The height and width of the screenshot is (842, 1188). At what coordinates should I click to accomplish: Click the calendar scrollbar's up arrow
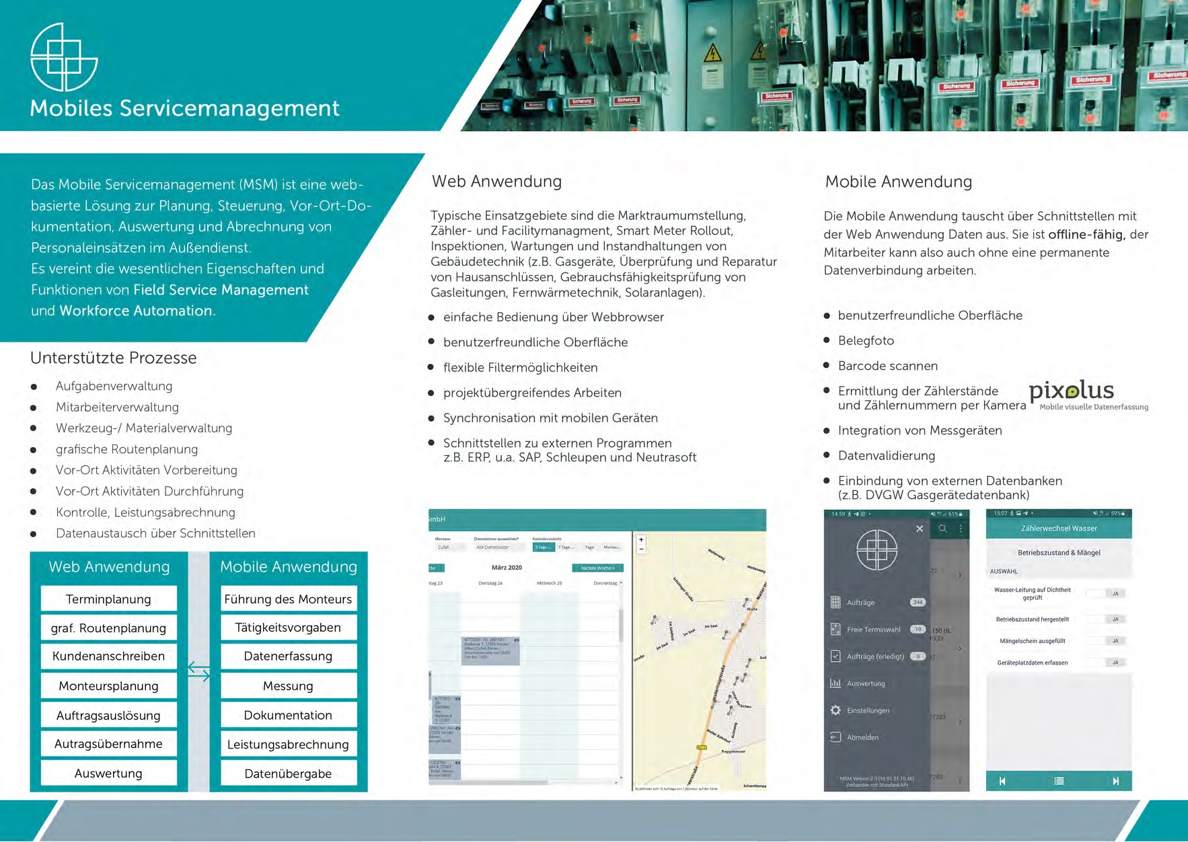(620, 583)
